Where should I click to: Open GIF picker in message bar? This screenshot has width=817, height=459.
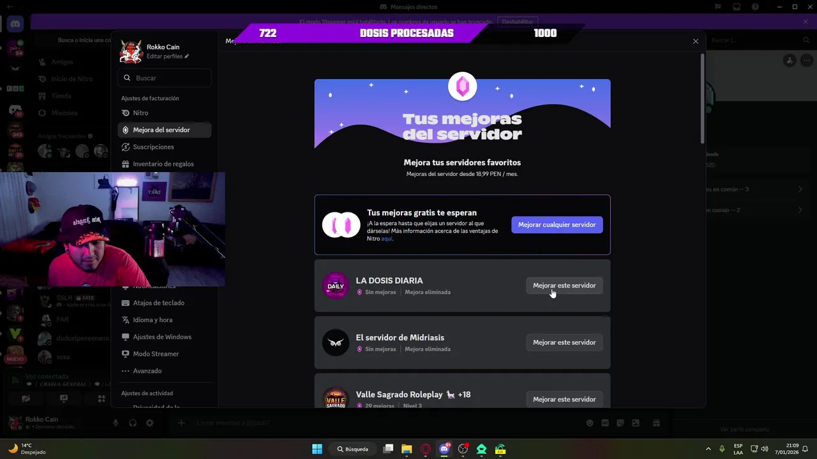[604, 423]
